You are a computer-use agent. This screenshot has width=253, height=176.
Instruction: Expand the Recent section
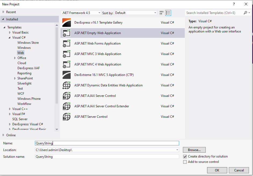tap(3, 12)
